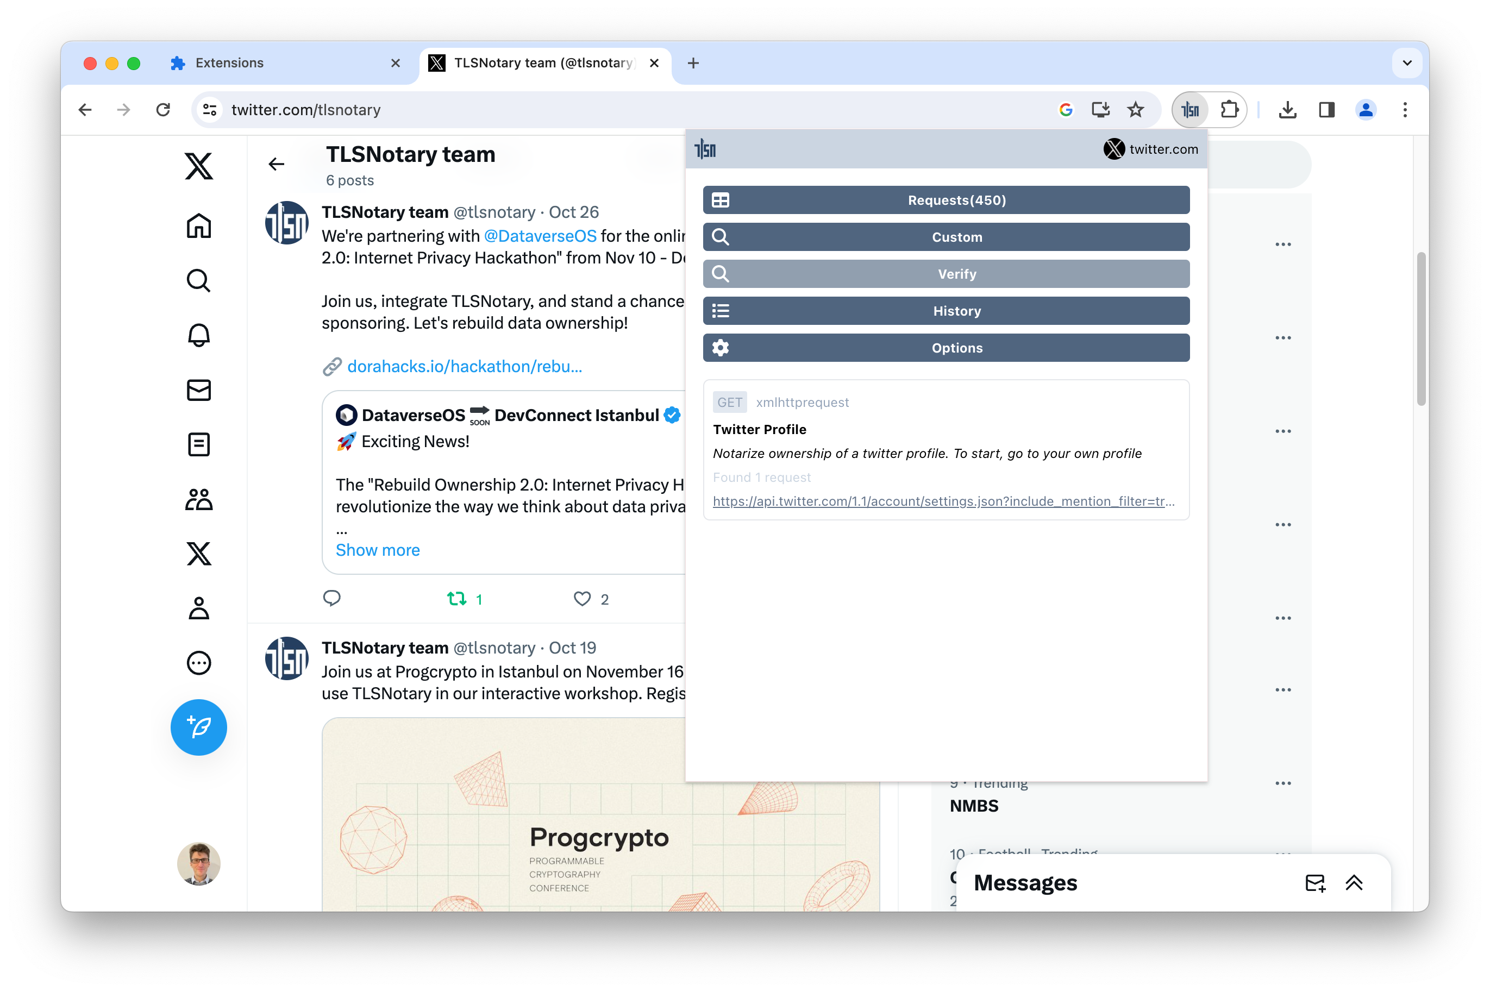The image size is (1490, 992).
Task: Toggle the Chrome side panel
Action: pyautogui.click(x=1327, y=110)
